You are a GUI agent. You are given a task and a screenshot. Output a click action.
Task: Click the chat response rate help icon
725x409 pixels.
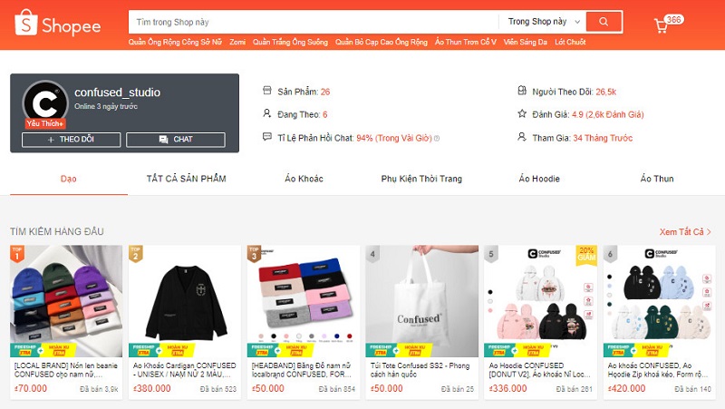pyautogui.click(x=437, y=139)
